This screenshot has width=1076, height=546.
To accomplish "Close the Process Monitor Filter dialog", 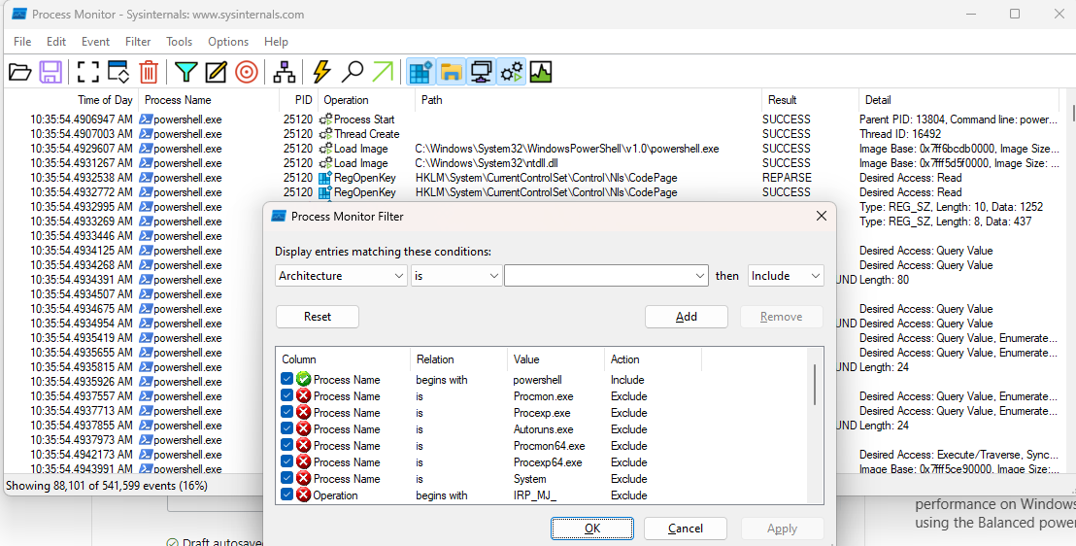I will [821, 217].
